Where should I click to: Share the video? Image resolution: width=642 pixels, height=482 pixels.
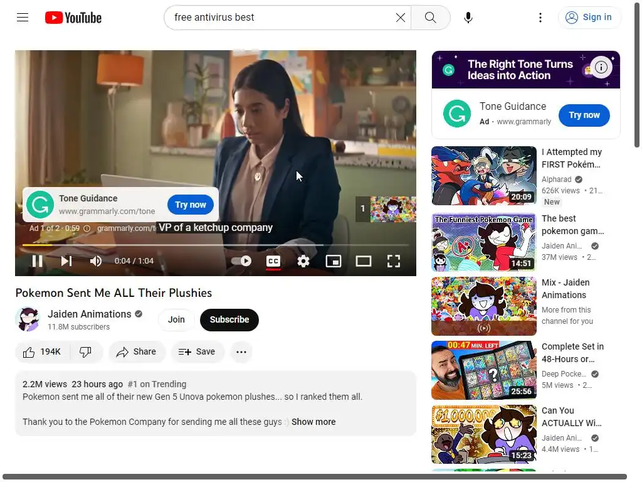(x=136, y=351)
